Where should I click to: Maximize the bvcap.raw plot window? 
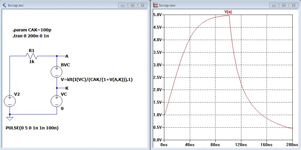pyautogui.click(x=283, y=5)
